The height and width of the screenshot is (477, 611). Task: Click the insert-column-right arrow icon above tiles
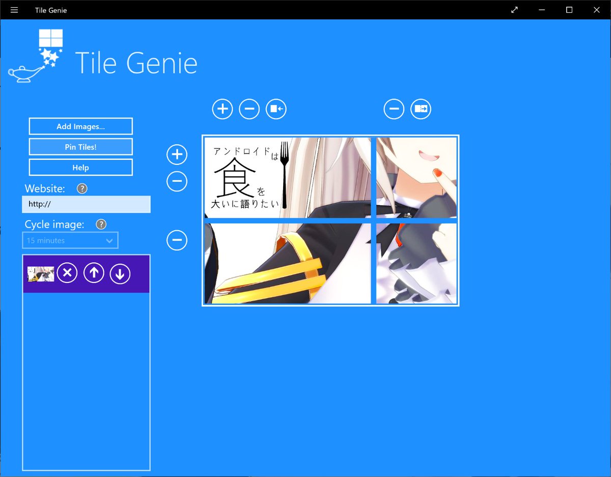point(421,109)
